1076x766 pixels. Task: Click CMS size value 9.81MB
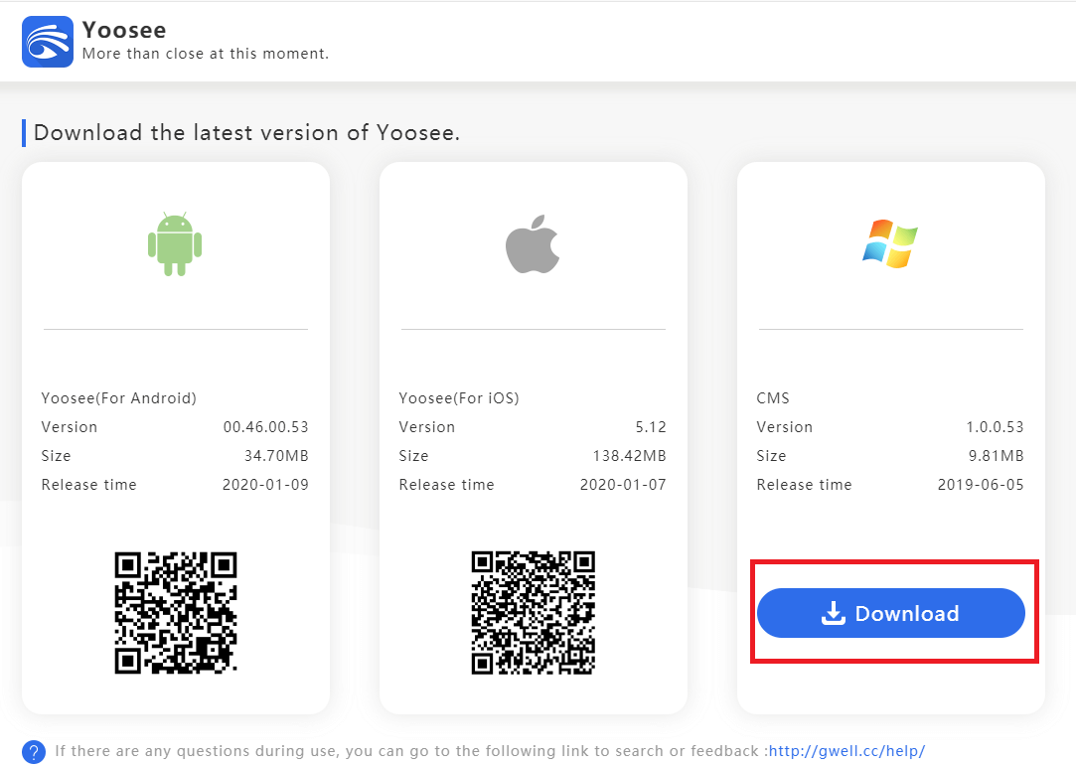[996, 456]
